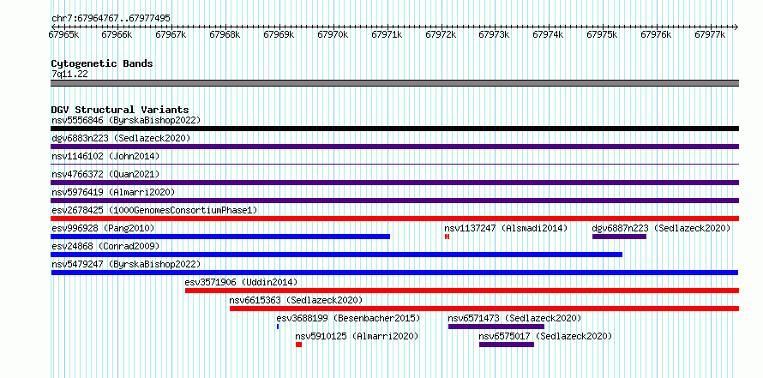The height and width of the screenshot is (378, 763).
Task: Click the 67976k ruler tick
Action: (657, 34)
